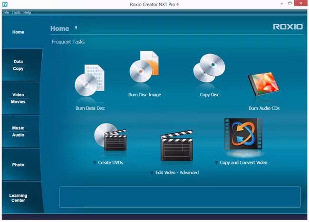309x222 pixels.
Task: Close the Roxio Creator NXT Pro 4 window
Action: (x=300, y=3)
